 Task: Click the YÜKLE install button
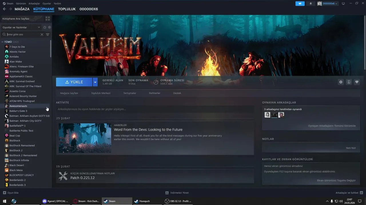tap(74, 82)
